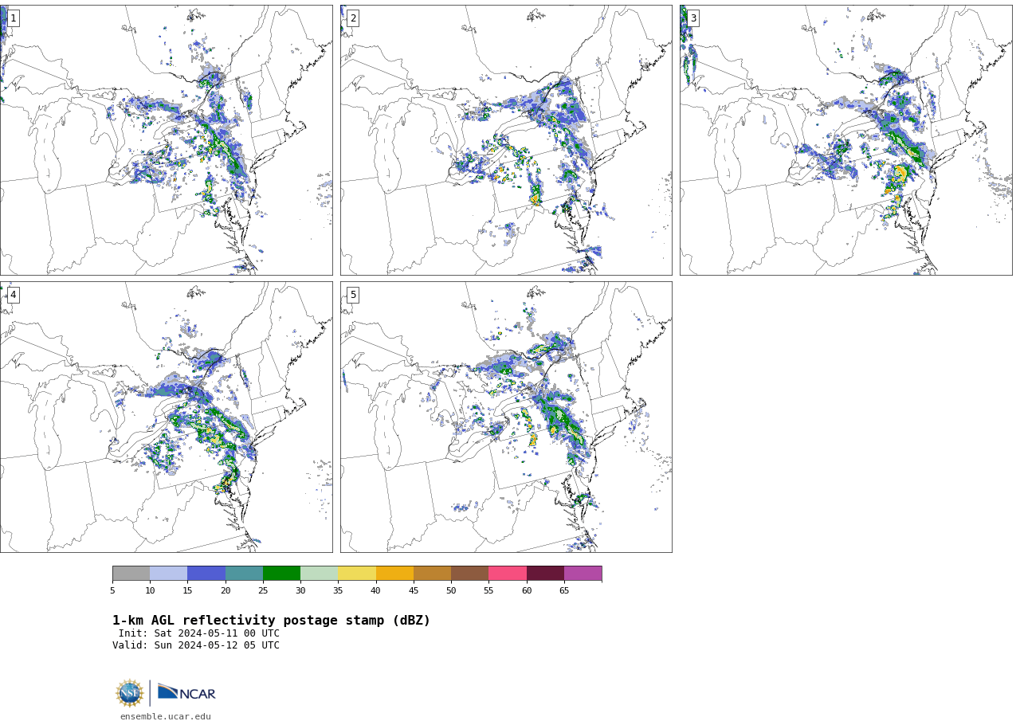Click the colorbar tick label 35
The height and width of the screenshot is (725, 1020).
click(x=338, y=591)
